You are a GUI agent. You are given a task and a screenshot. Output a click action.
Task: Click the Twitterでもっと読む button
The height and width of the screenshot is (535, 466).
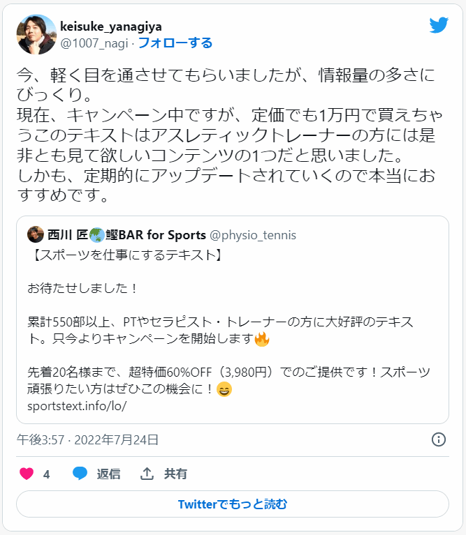pyautogui.click(x=233, y=504)
